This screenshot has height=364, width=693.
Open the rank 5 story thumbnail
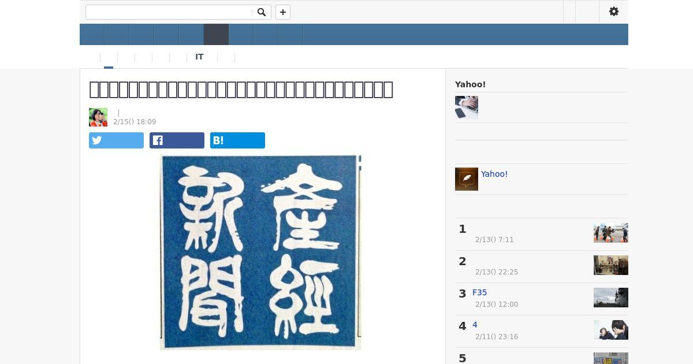[x=611, y=358]
